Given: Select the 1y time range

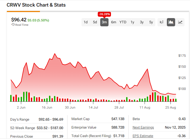Looking at the screenshot, I should [x=132, y=22].
